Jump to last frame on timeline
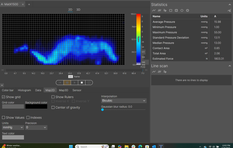233x148 pixels. coord(146,70)
